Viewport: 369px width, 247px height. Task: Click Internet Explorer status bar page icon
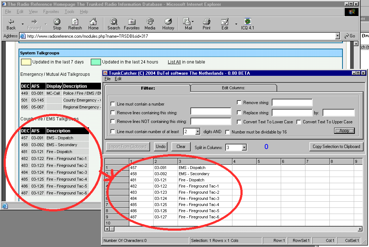[x=5, y=206]
